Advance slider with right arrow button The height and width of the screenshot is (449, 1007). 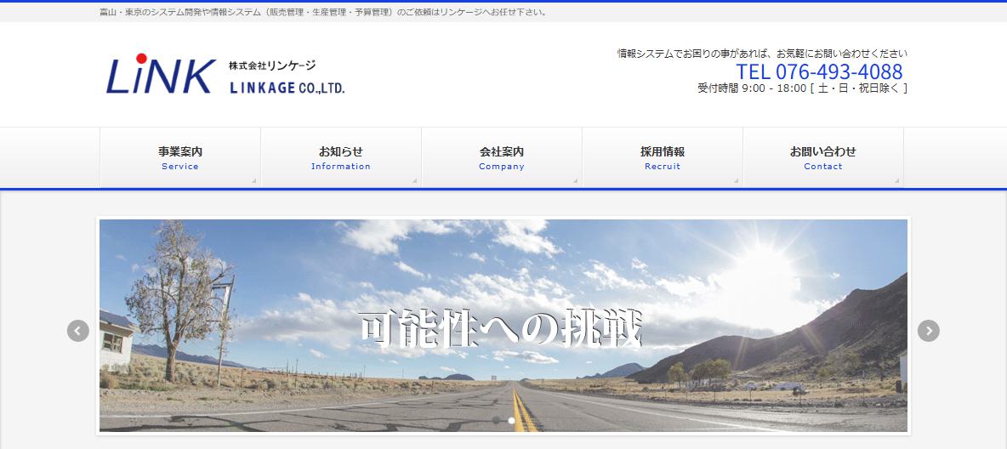[x=928, y=331]
